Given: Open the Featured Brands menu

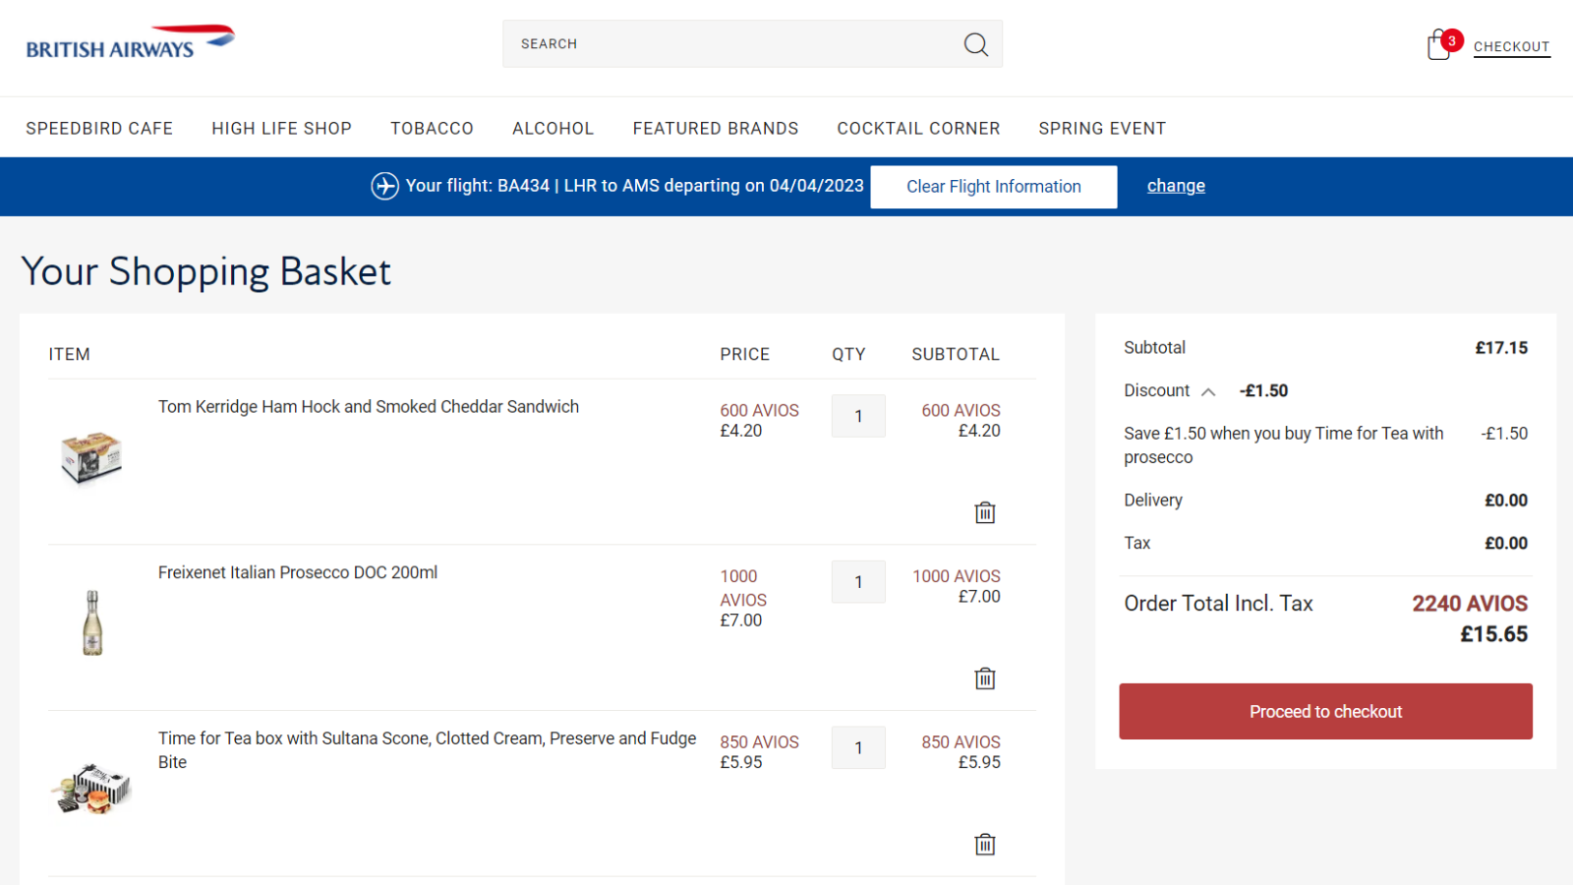Looking at the screenshot, I should coord(716,129).
